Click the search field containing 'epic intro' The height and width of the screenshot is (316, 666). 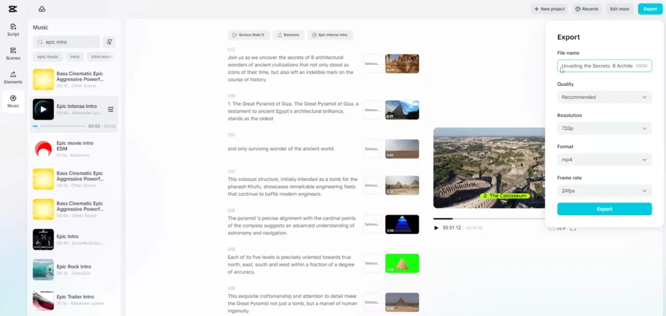pos(66,42)
